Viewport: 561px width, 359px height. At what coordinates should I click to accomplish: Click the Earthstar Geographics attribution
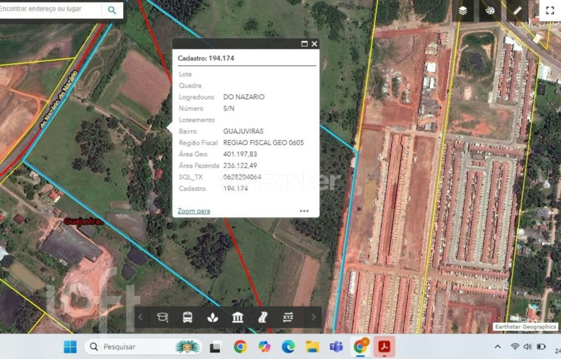pyautogui.click(x=525, y=327)
